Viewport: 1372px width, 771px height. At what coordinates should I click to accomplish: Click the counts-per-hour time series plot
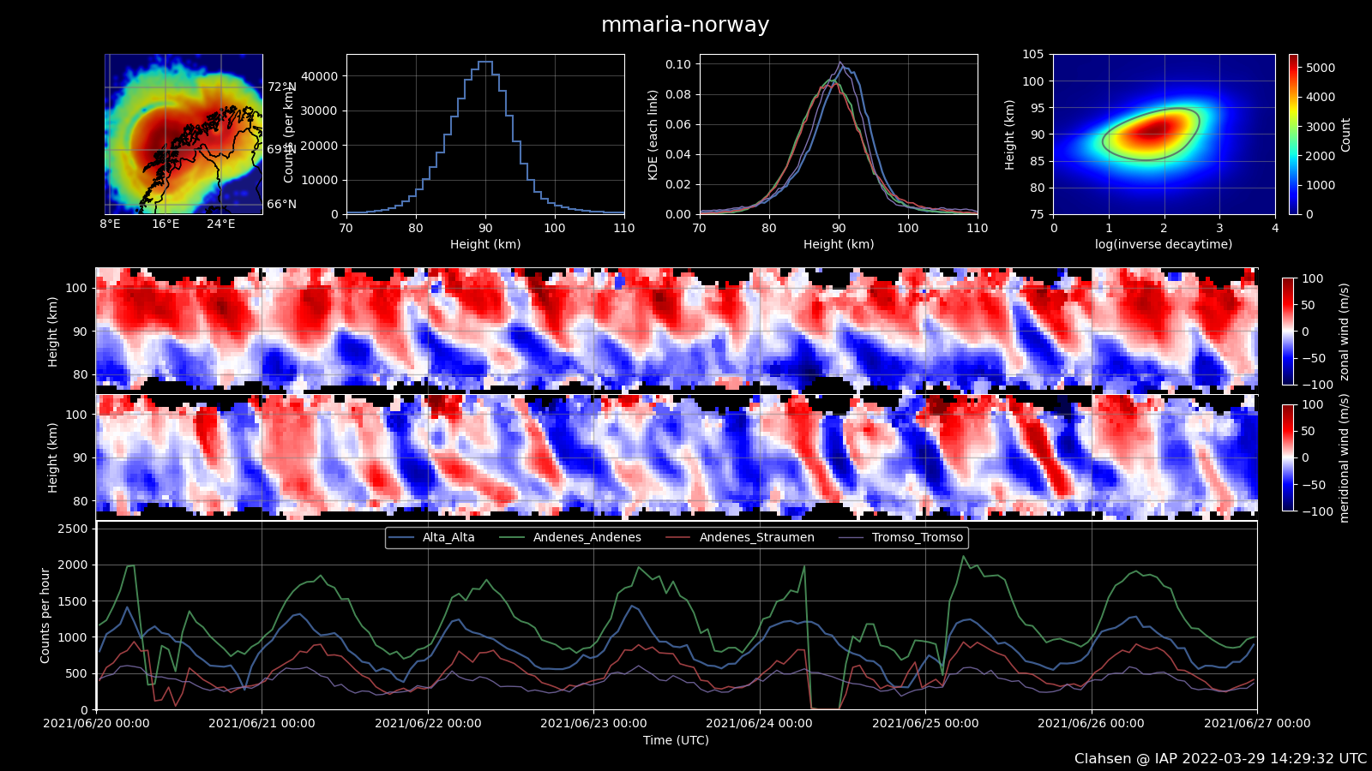677,615
